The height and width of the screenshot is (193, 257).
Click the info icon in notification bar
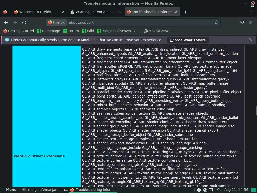(x=7, y=40)
